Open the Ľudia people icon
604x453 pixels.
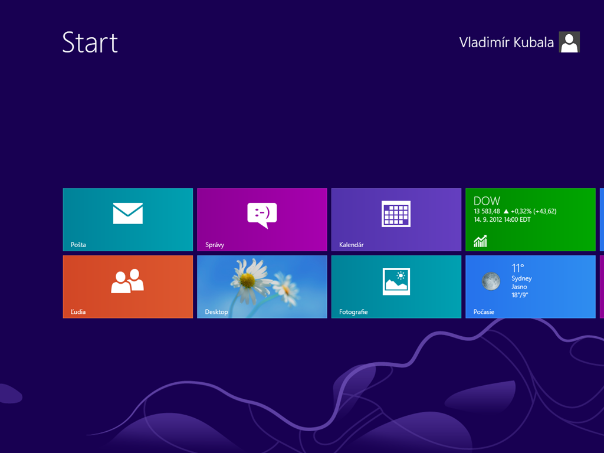[127, 281]
